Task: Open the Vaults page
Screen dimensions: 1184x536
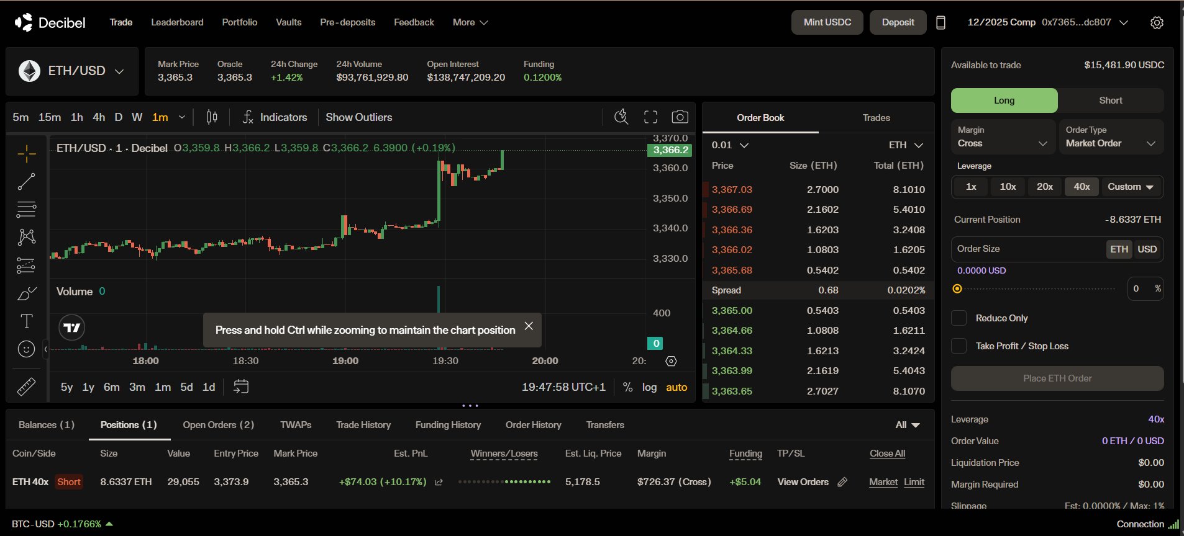Action: 288,22
